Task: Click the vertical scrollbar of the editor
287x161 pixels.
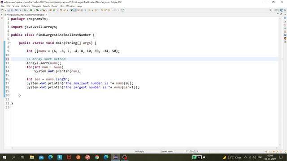Action: coord(280,81)
